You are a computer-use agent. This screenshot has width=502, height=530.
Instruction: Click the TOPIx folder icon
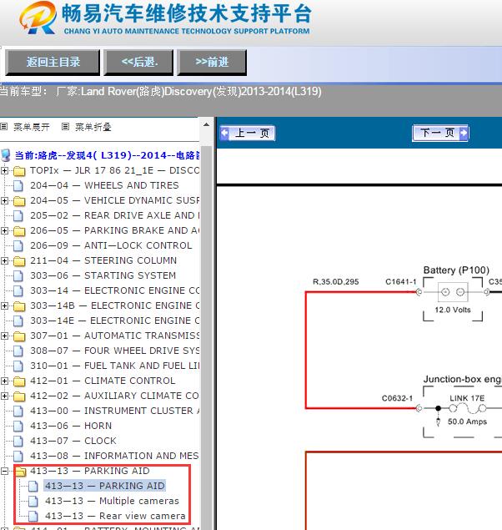pos(19,171)
